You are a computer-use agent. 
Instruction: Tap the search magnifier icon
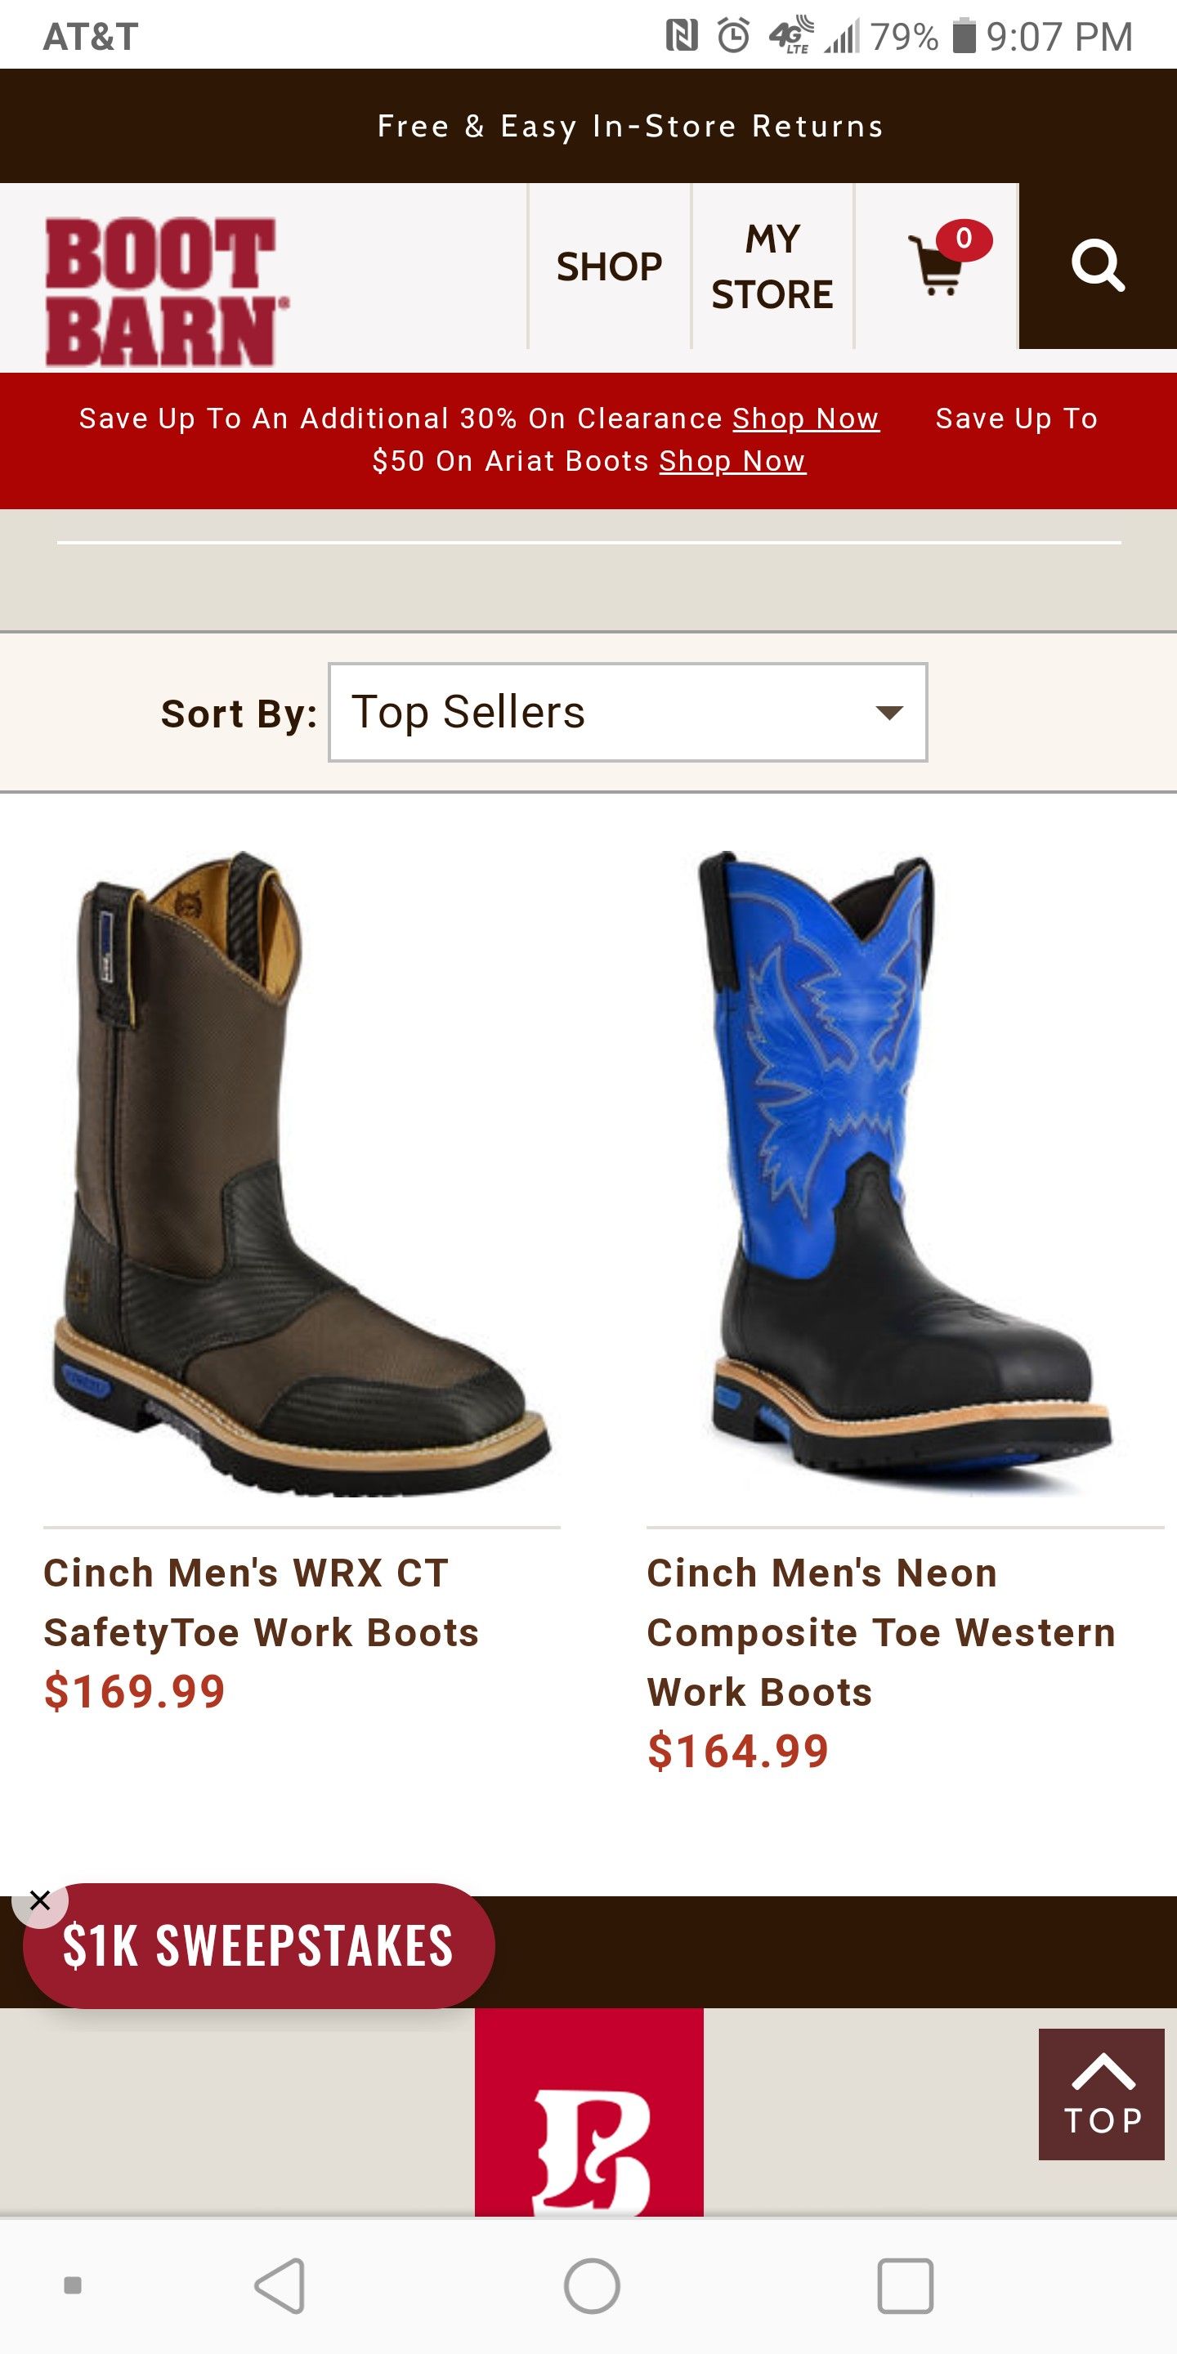1098,266
